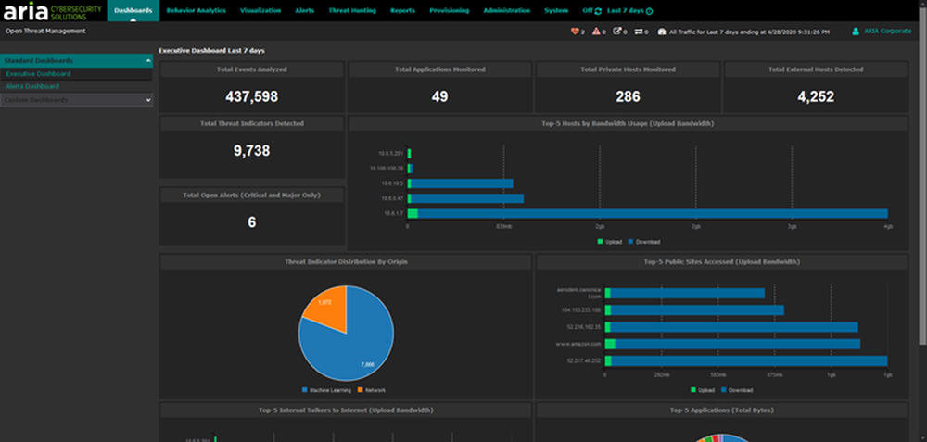
Task: Click the red warning triangle alerts icon
Action: click(x=596, y=32)
